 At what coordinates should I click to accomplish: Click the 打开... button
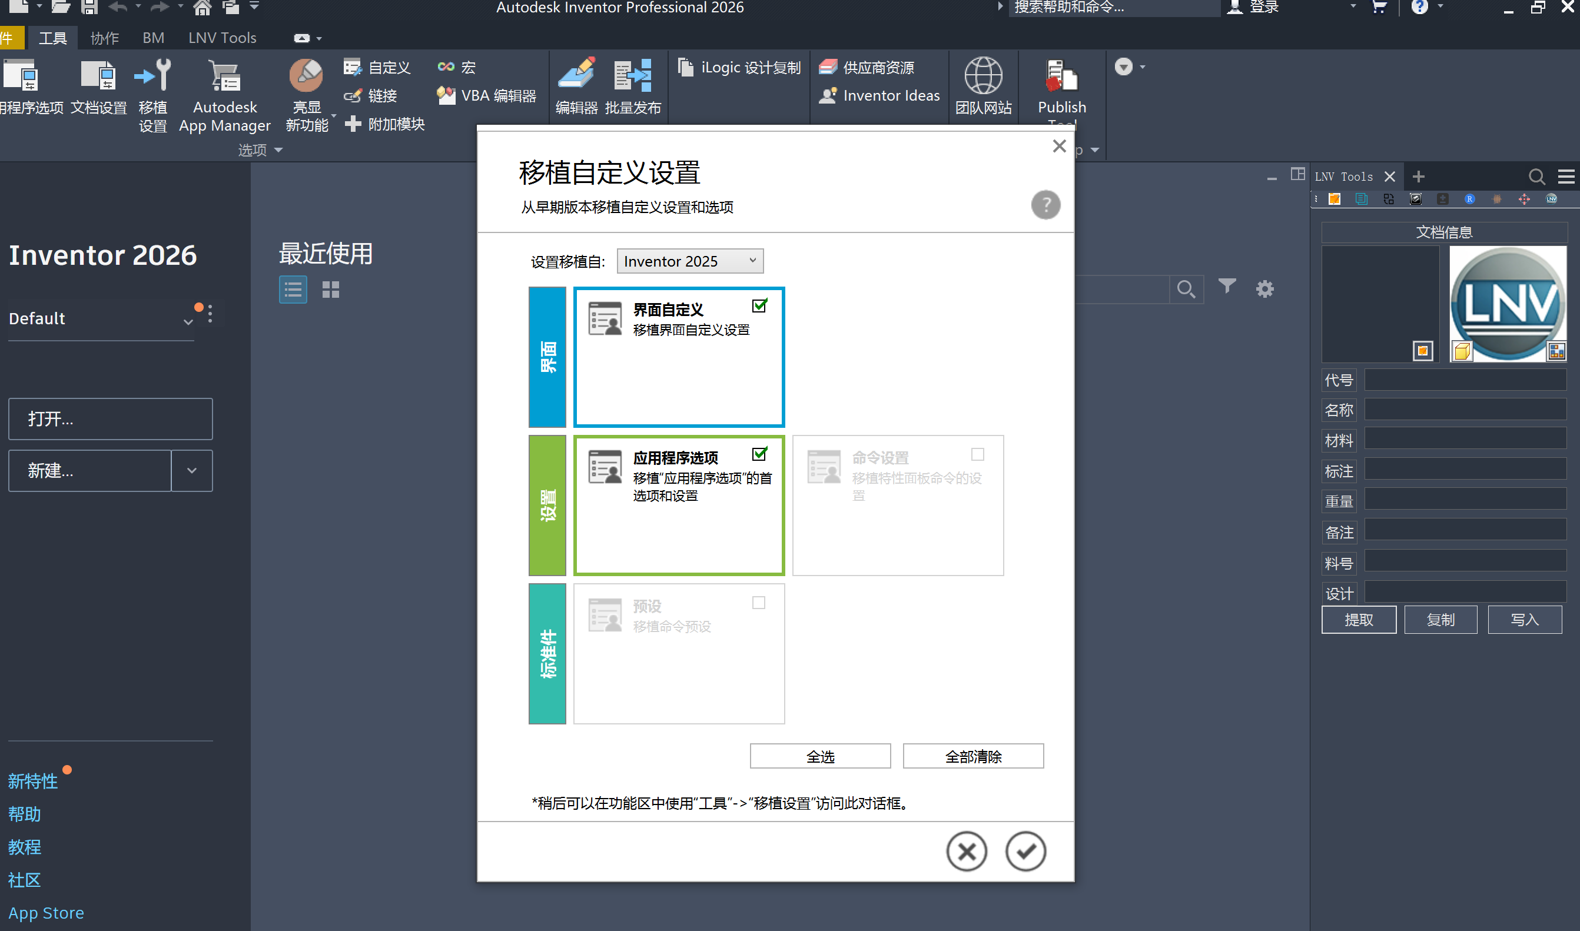coord(111,419)
